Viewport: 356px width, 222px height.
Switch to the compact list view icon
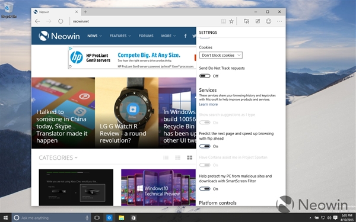tap(166, 157)
